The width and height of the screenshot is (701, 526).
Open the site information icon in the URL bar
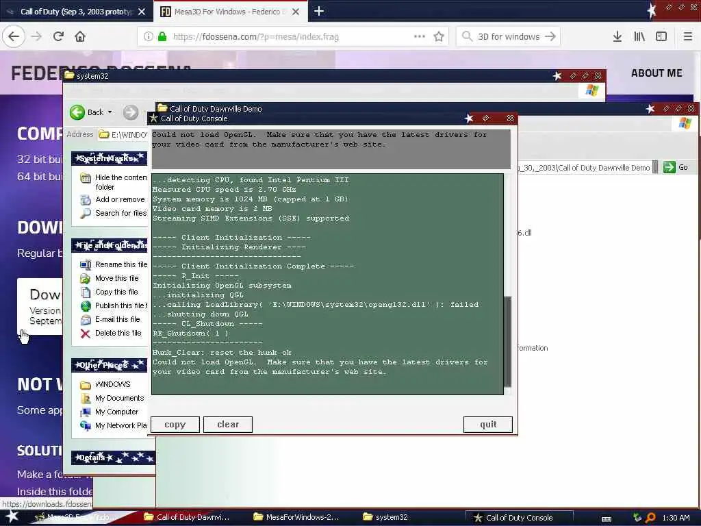tap(148, 37)
